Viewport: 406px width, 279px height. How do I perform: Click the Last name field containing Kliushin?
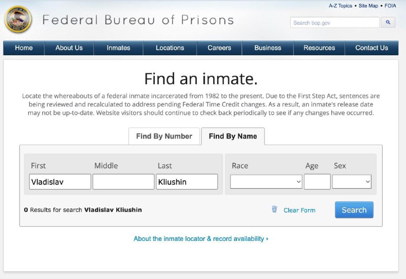187,182
